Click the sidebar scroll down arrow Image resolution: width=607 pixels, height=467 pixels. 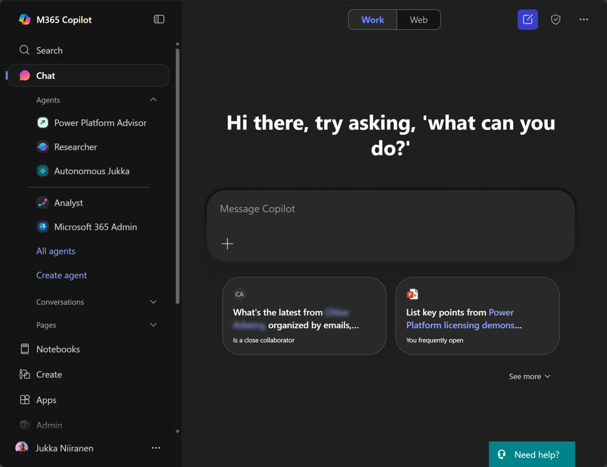178,431
